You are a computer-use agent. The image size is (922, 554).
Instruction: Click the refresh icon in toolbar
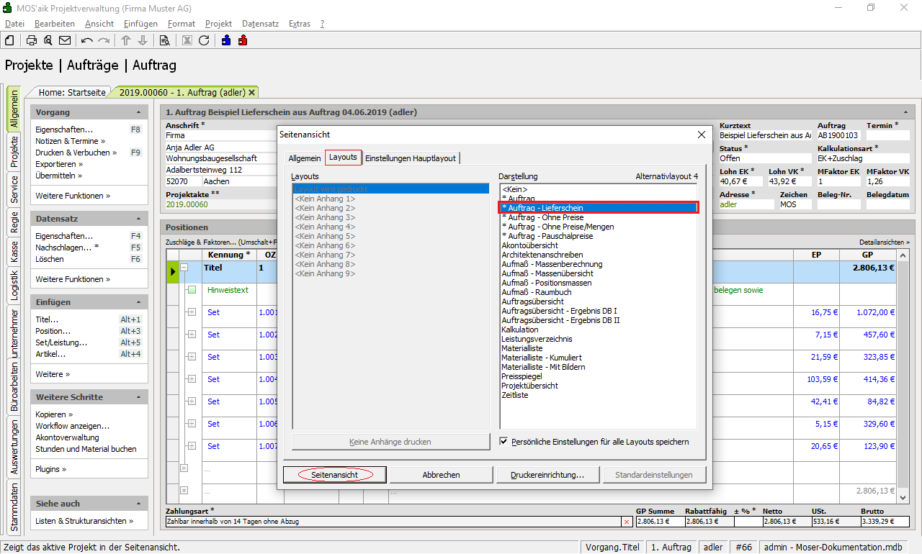[204, 40]
